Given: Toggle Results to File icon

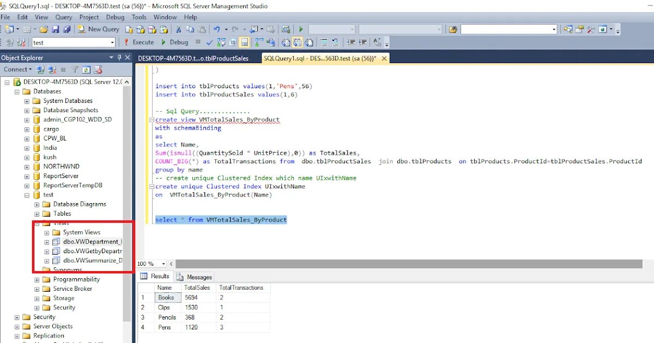Looking at the screenshot, I should point(308,42).
